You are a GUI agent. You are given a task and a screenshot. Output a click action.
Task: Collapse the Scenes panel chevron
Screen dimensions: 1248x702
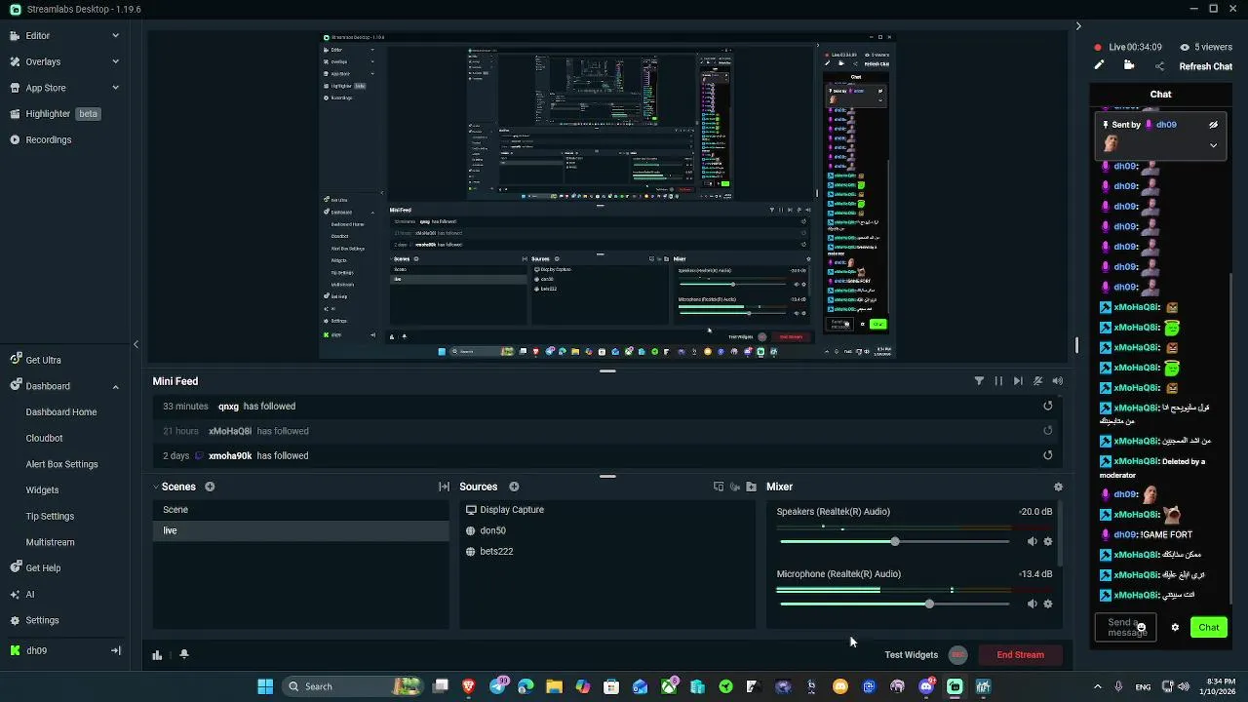tap(156, 487)
